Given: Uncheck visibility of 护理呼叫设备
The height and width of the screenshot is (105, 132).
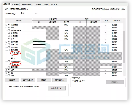Looking at the screenshot, I should pyautogui.click(x=9, y=30).
